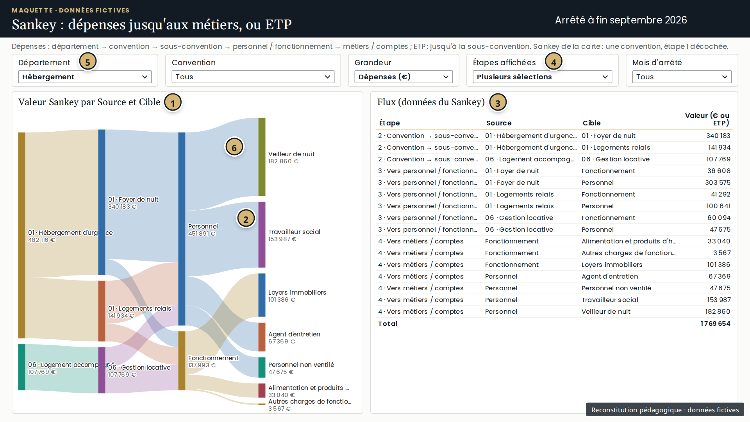Click the Autres charges de fonctio… 3 567 € label
The height and width of the screenshot is (422, 750).
coord(309,405)
